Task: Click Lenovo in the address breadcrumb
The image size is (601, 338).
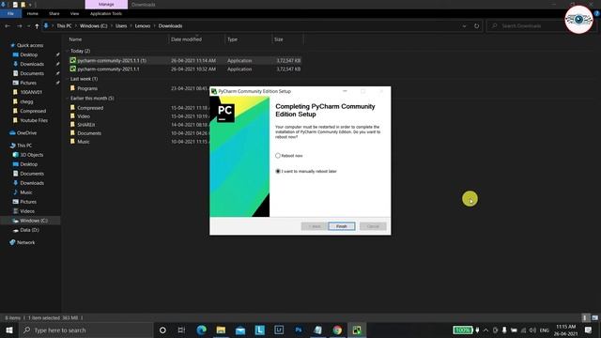Action: coord(143,26)
